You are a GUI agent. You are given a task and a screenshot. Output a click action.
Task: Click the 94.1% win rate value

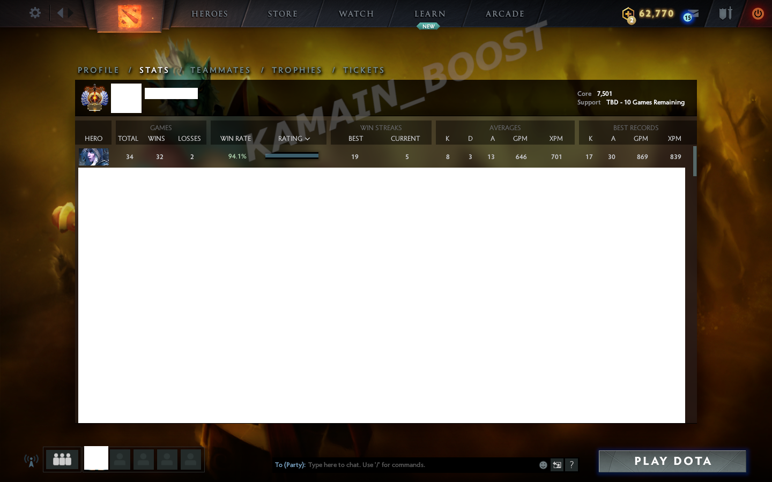pos(237,156)
